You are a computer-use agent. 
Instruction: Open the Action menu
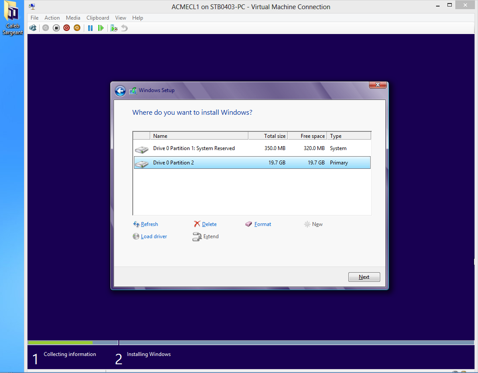click(x=52, y=18)
